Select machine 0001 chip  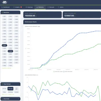5,16
